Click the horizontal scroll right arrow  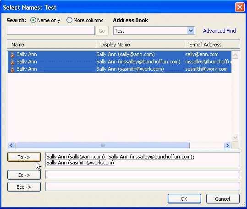point(227,145)
